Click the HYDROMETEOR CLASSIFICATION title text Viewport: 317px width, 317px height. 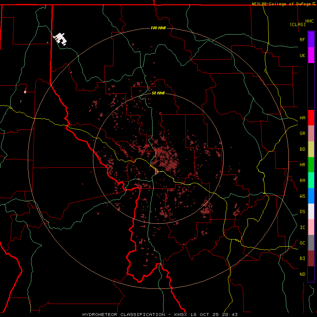124,315
